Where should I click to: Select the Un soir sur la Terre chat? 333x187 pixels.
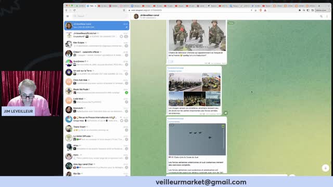[x=97, y=72]
